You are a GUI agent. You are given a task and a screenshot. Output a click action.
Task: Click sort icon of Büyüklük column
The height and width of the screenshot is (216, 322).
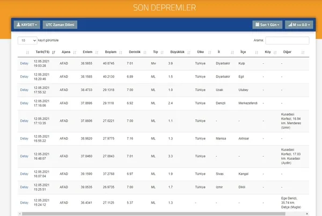click(189, 53)
